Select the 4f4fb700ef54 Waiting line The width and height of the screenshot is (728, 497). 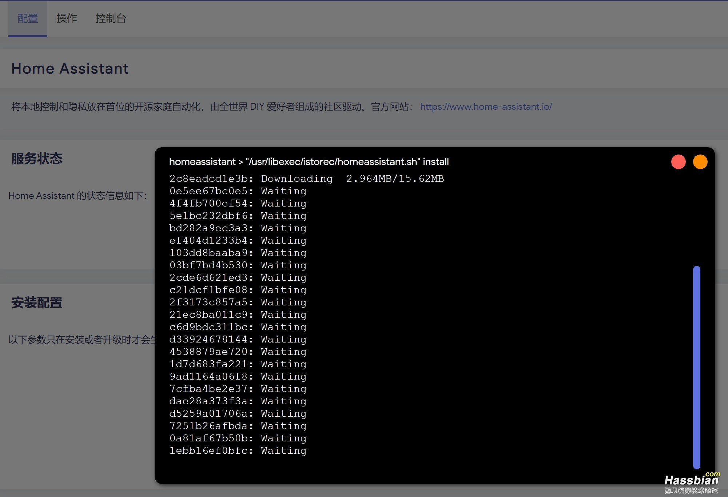238,203
